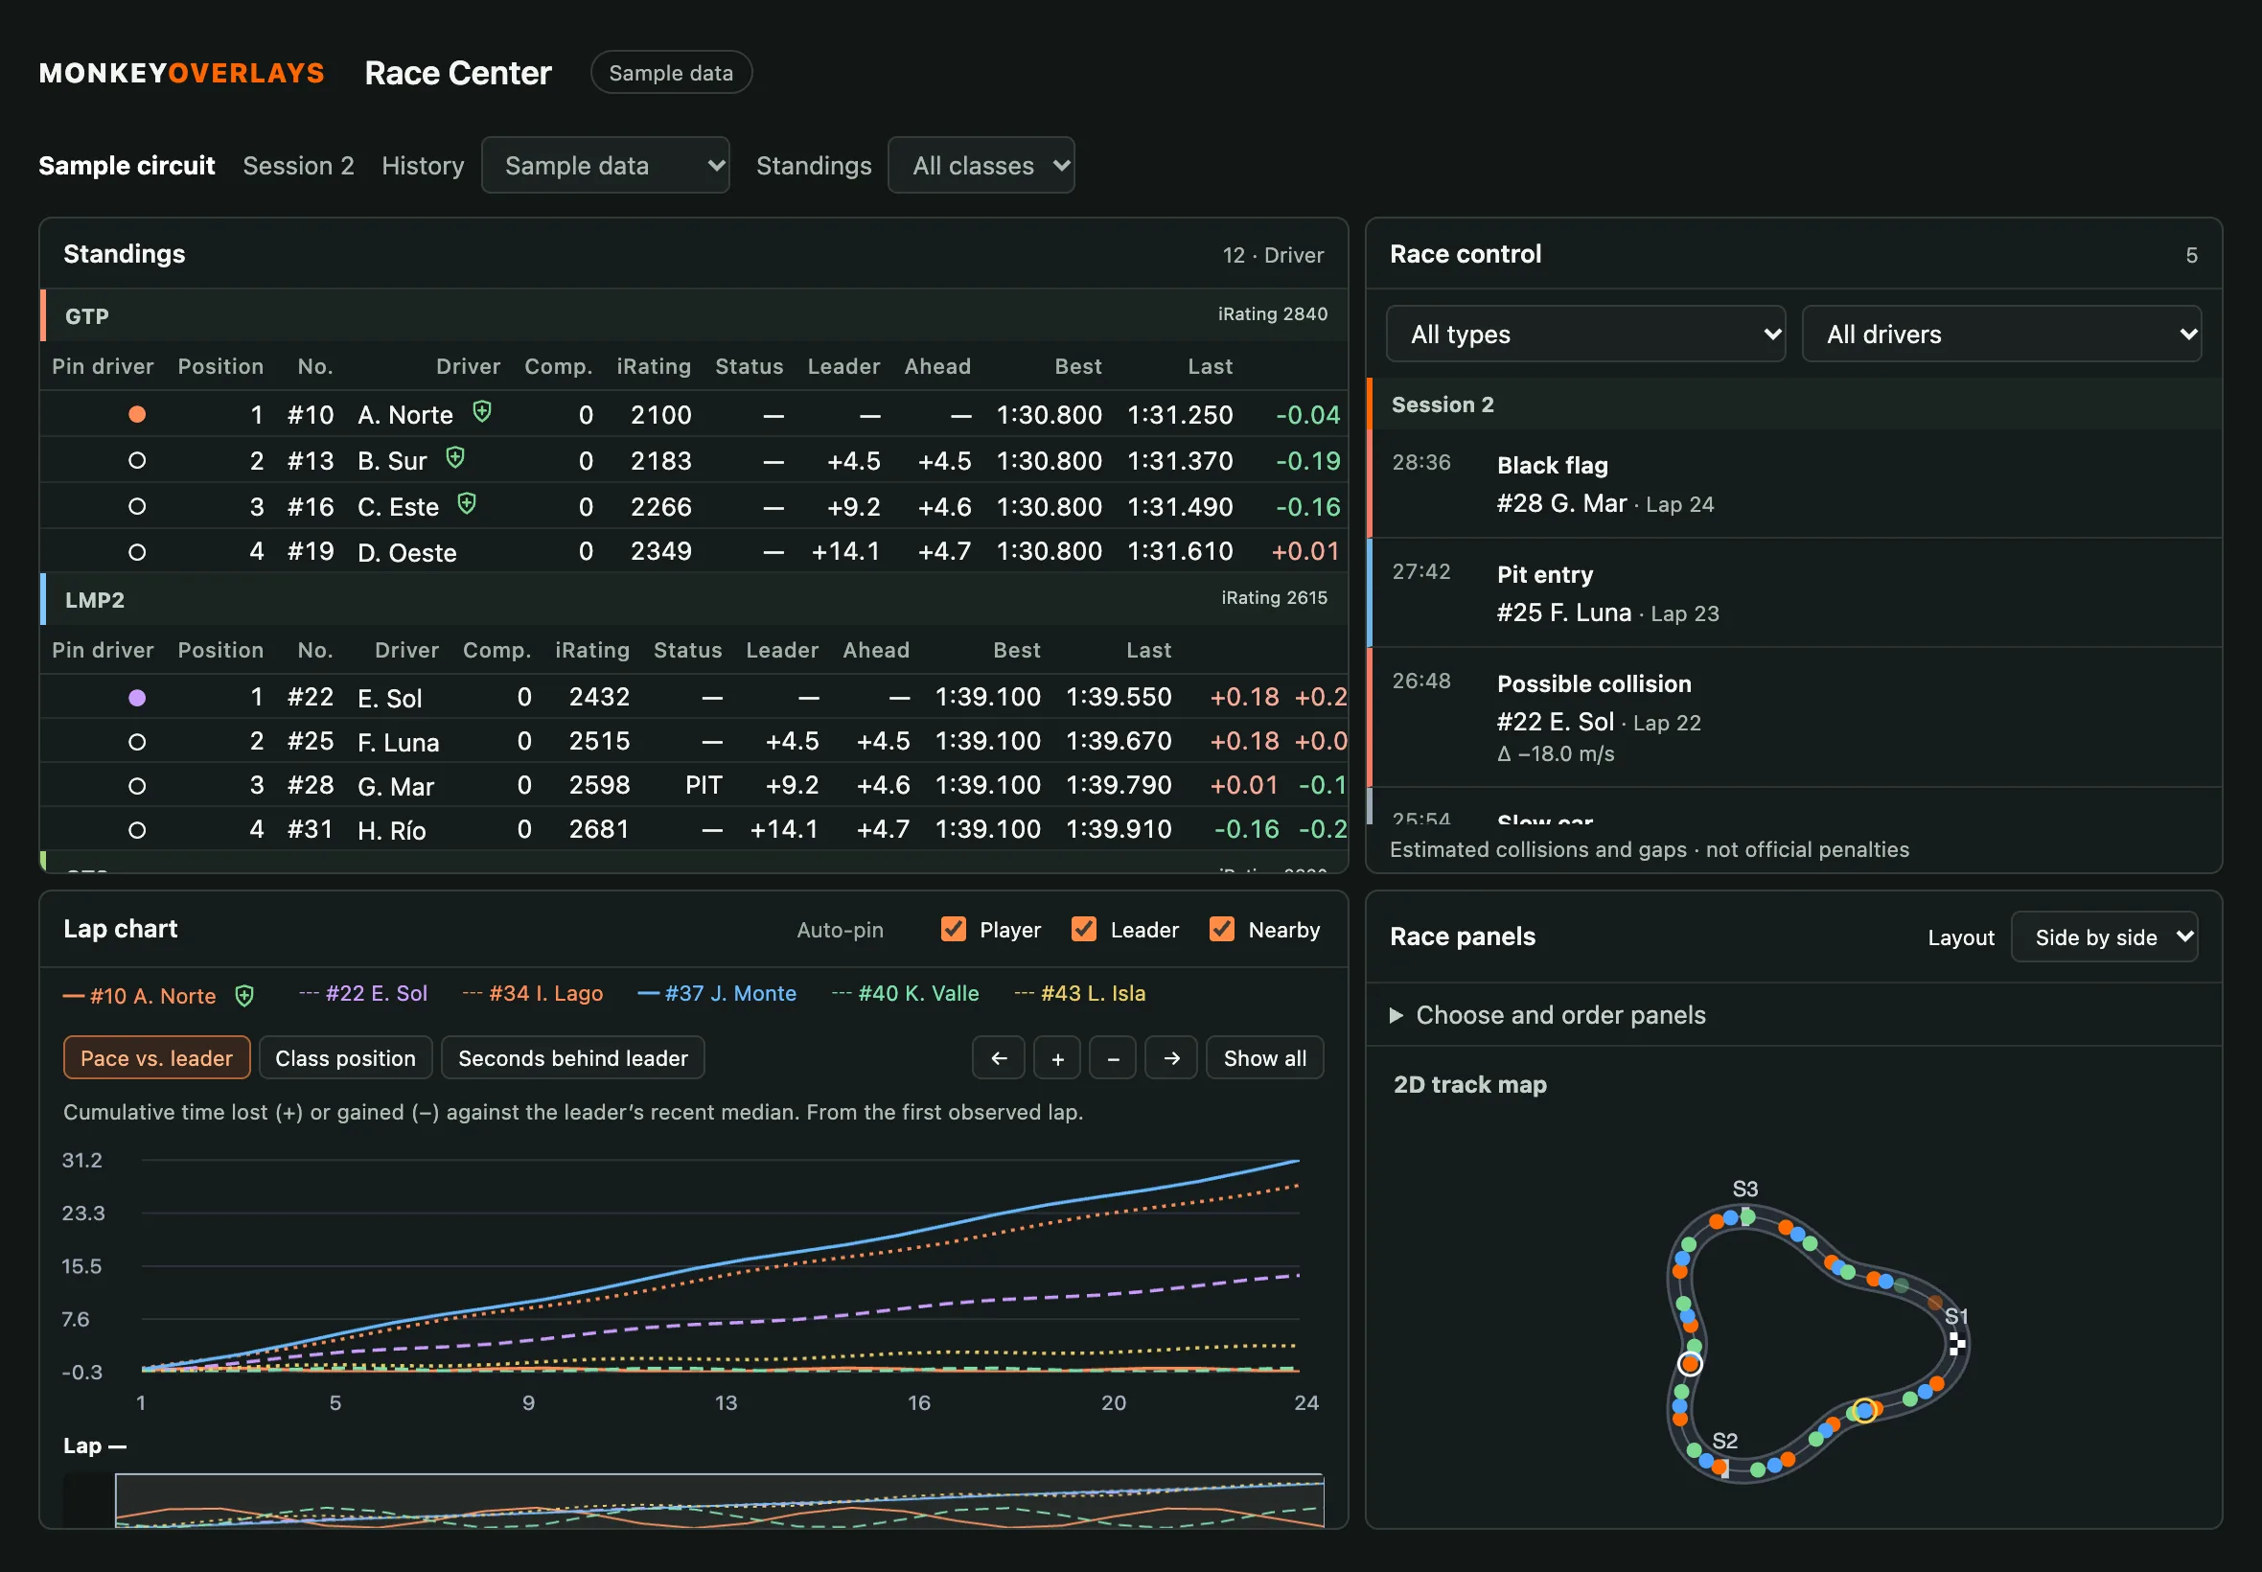
Task: Select Pace vs. leader chart mode
Action: coord(156,1058)
